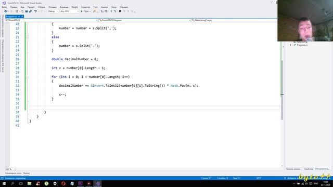The width and height of the screenshot is (333, 187).
Task: Open the Отладка menu
Action: [52, 7]
